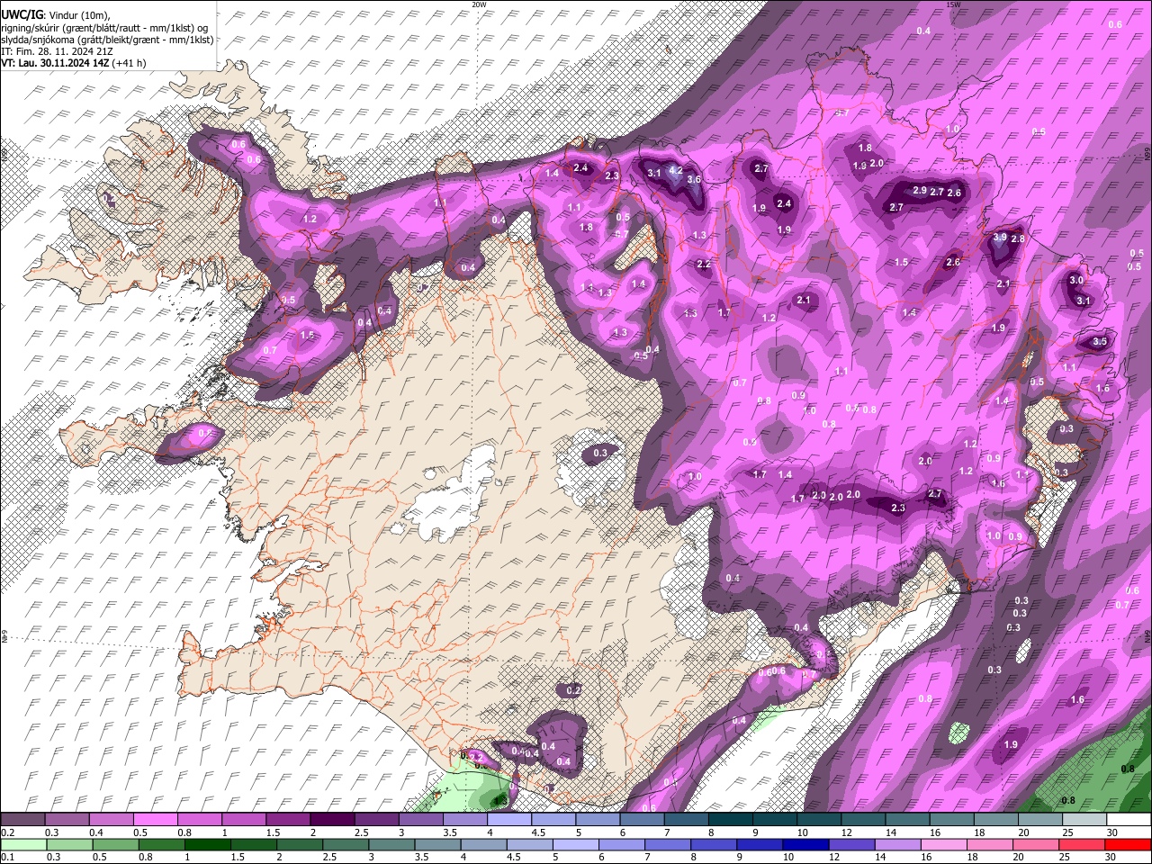Click the pink 18–20 swatch in lower legend row
The height and width of the screenshot is (864, 1152).
pyautogui.click(x=990, y=844)
